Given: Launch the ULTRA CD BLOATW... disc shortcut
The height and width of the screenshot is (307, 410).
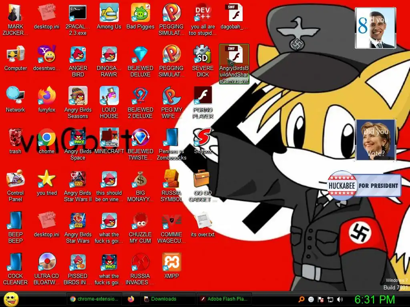Looking at the screenshot, I should [x=46, y=269].
